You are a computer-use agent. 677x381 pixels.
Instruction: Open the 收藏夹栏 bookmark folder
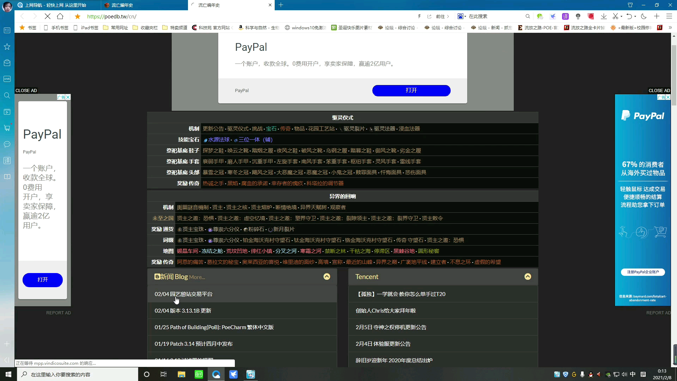tap(145, 28)
